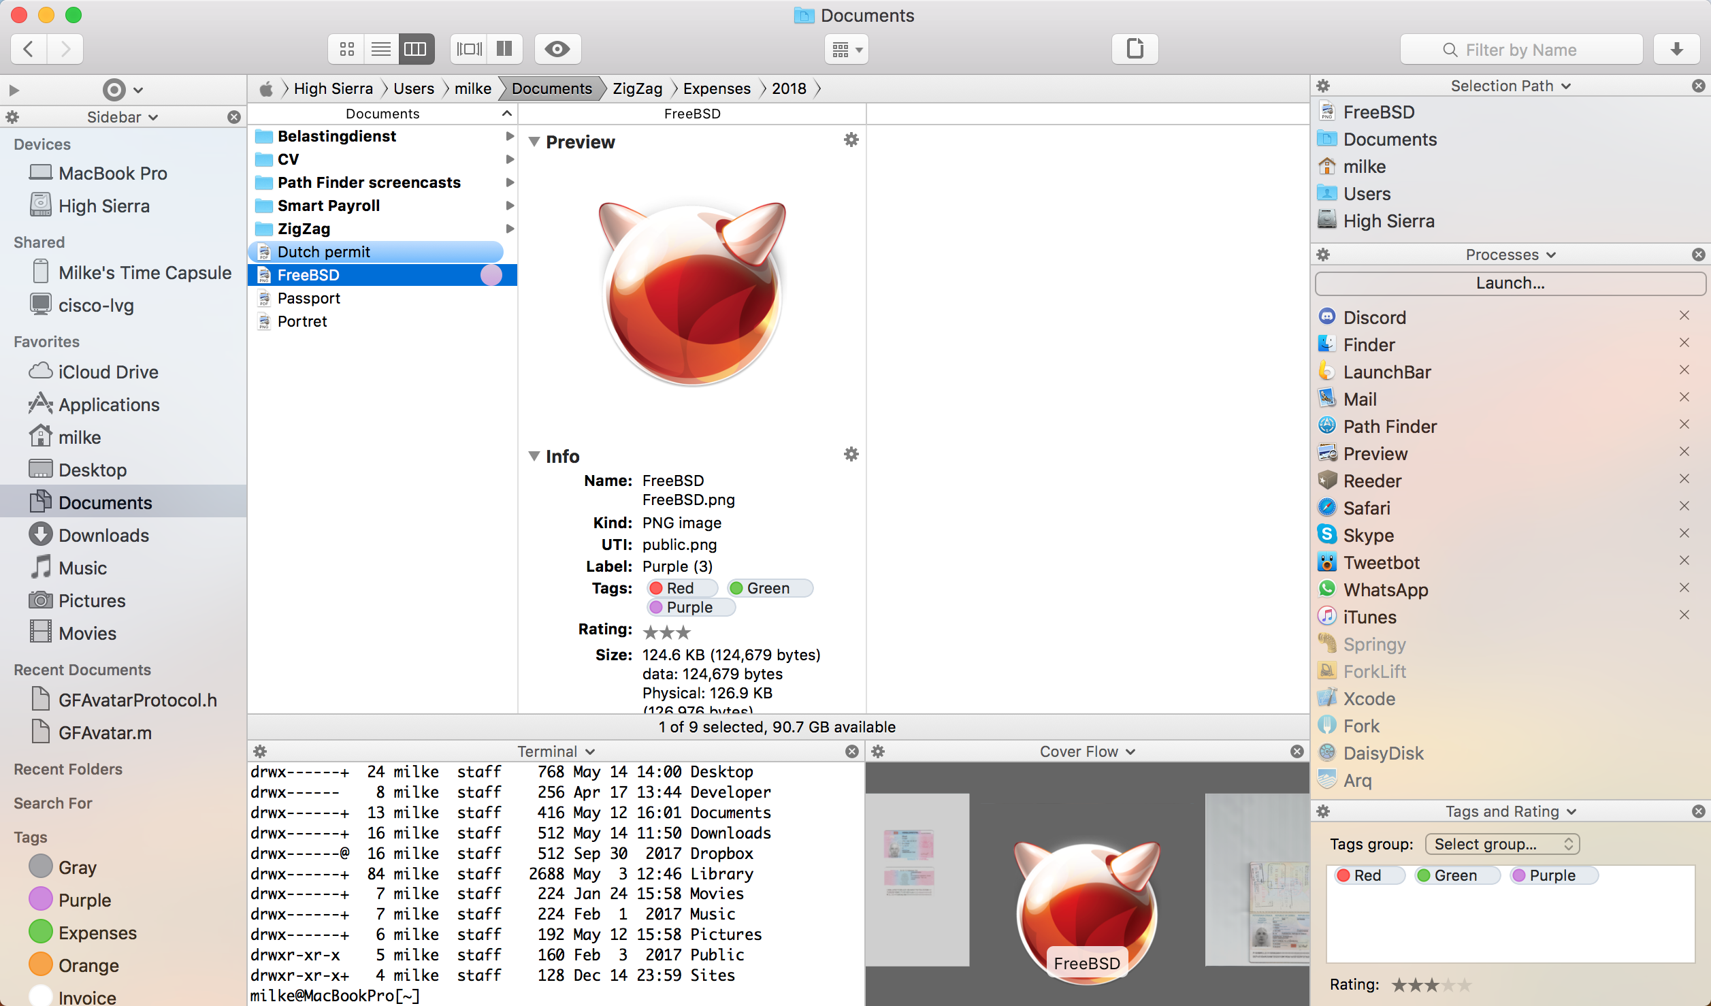Click the Purple tag in Tags and Rating
The image size is (1711, 1006).
(x=1553, y=875)
